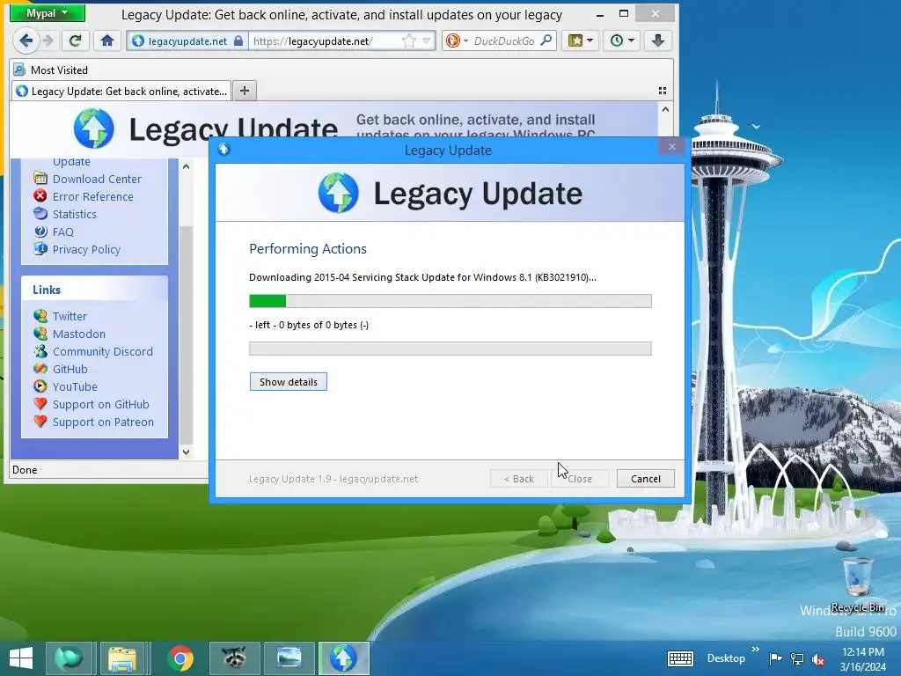This screenshot has height=676, width=901.
Task: Open the History clock dropdown
Action: (x=622, y=40)
